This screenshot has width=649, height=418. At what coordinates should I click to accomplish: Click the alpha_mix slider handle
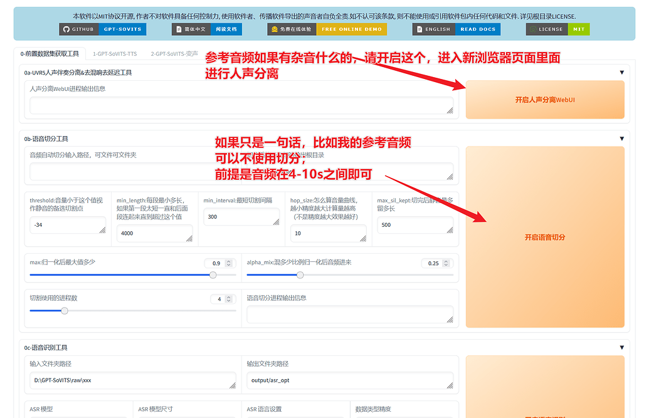(x=300, y=275)
